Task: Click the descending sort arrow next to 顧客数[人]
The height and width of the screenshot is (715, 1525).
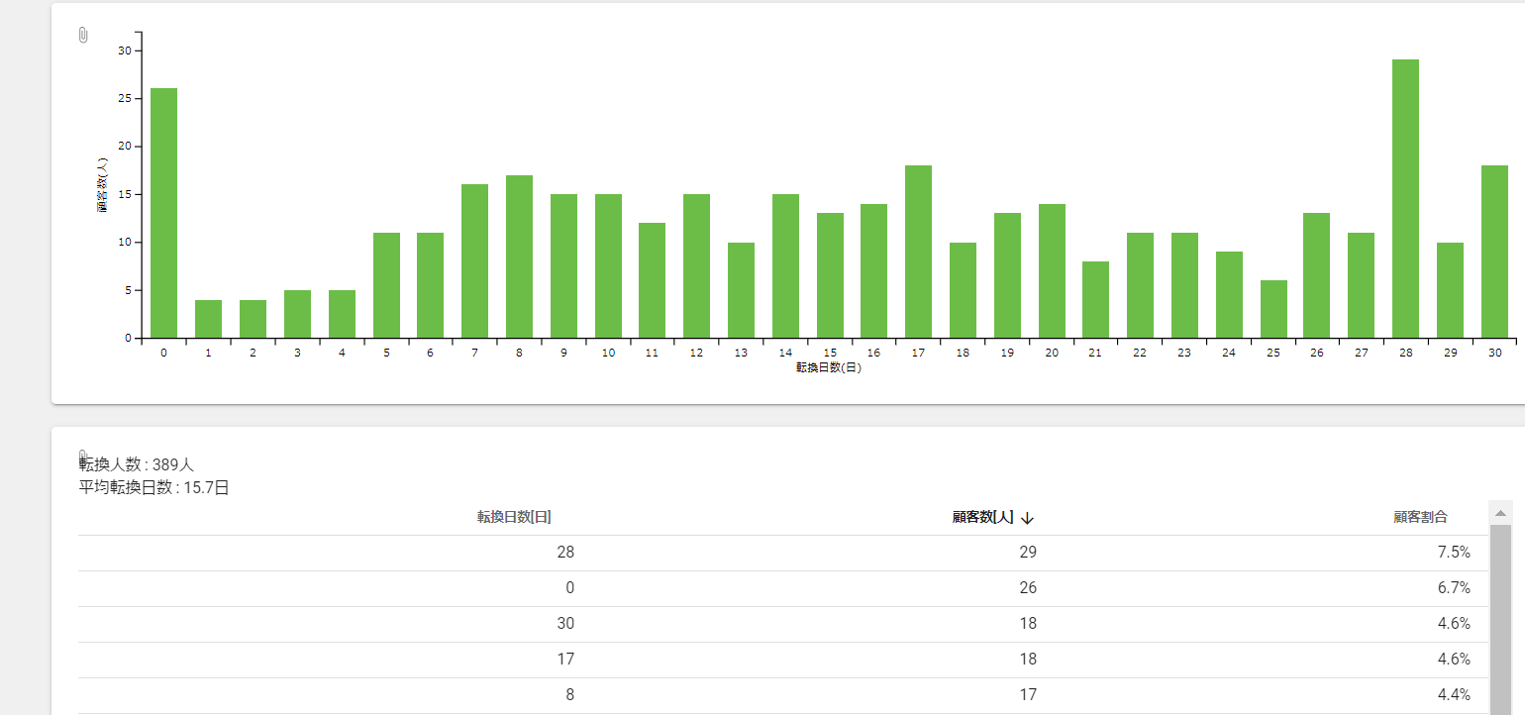Action: pyautogui.click(x=1027, y=518)
